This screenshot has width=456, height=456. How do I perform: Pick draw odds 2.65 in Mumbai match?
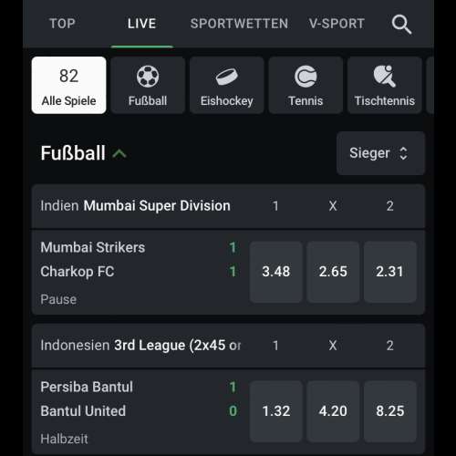333,272
